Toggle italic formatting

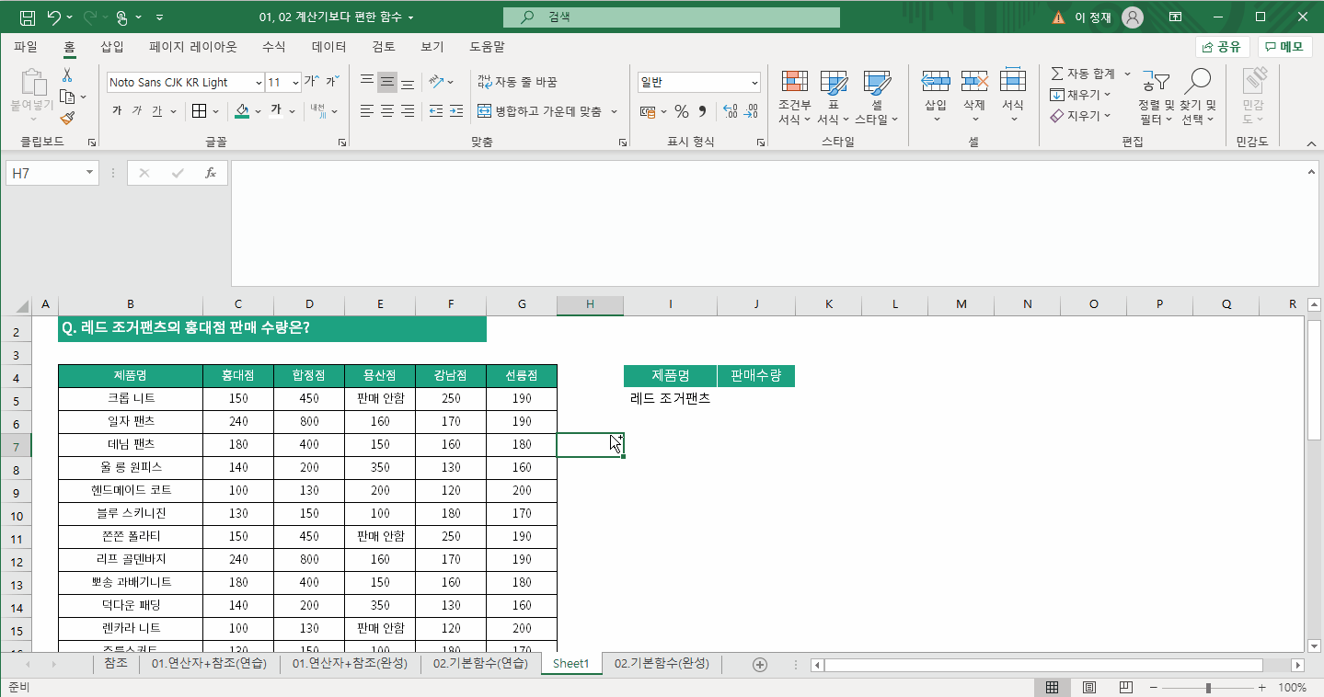(137, 111)
